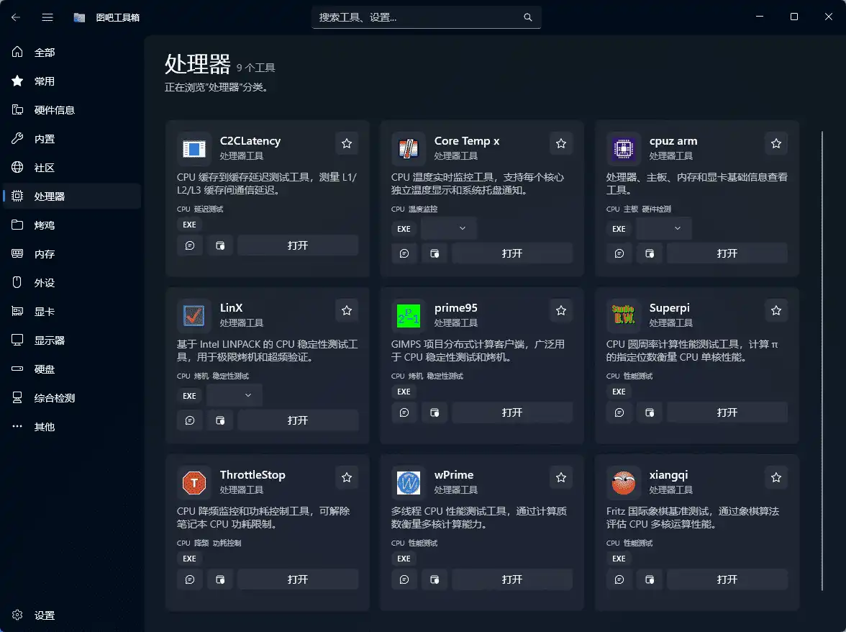
Task: Open 其他 category
Action: click(x=72, y=426)
